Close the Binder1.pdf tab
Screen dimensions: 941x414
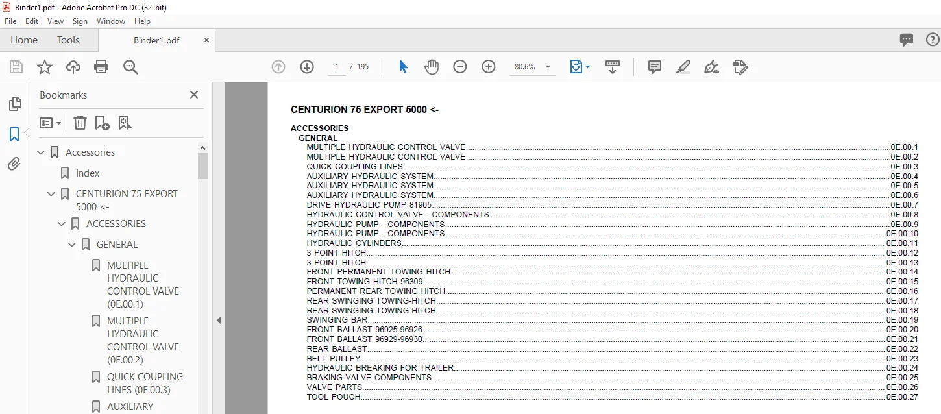(x=207, y=40)
